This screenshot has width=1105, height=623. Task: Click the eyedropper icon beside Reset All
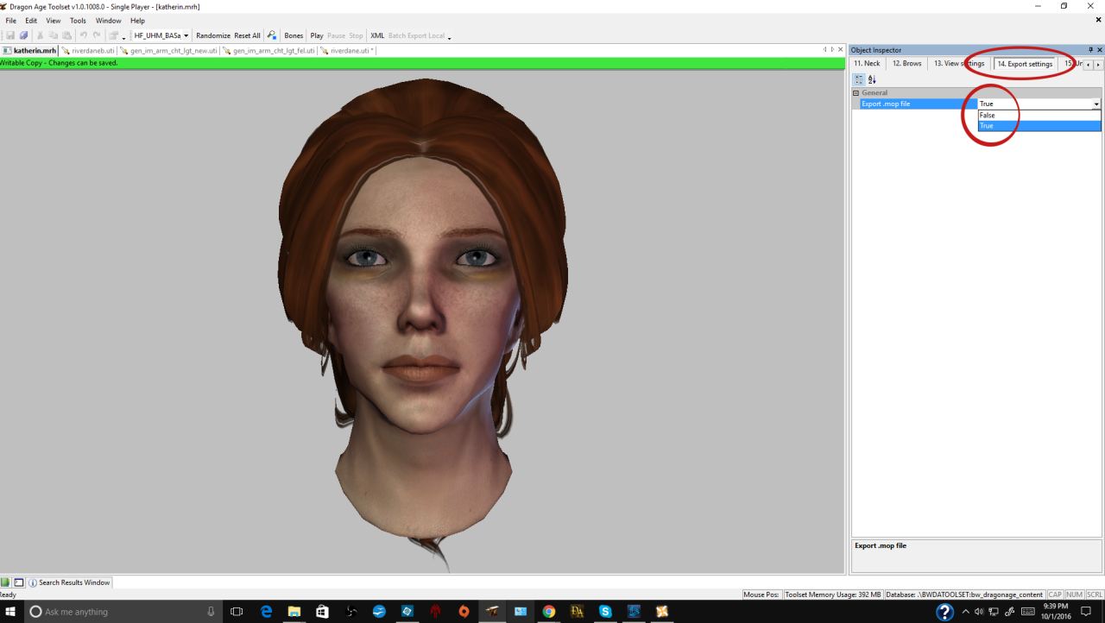[271, 35]
